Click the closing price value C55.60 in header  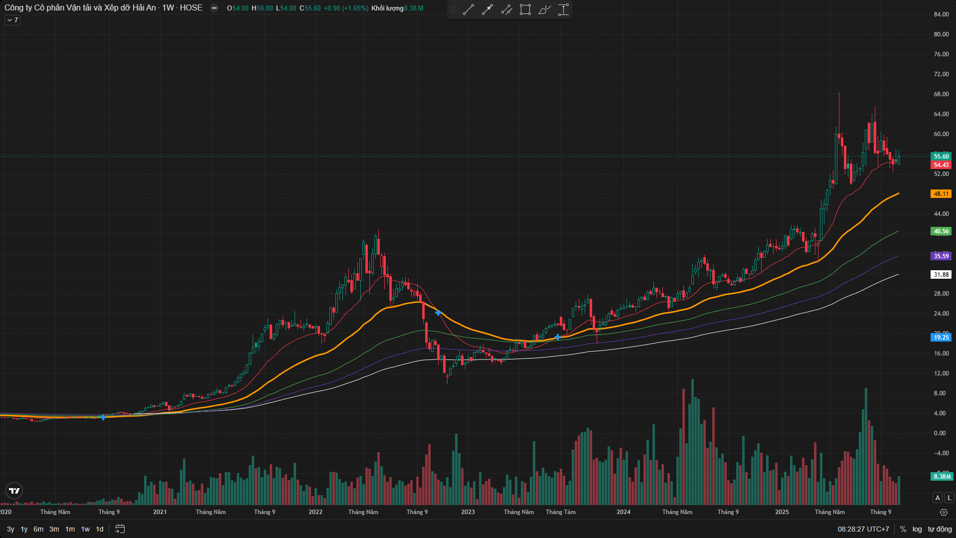(310, 8)
